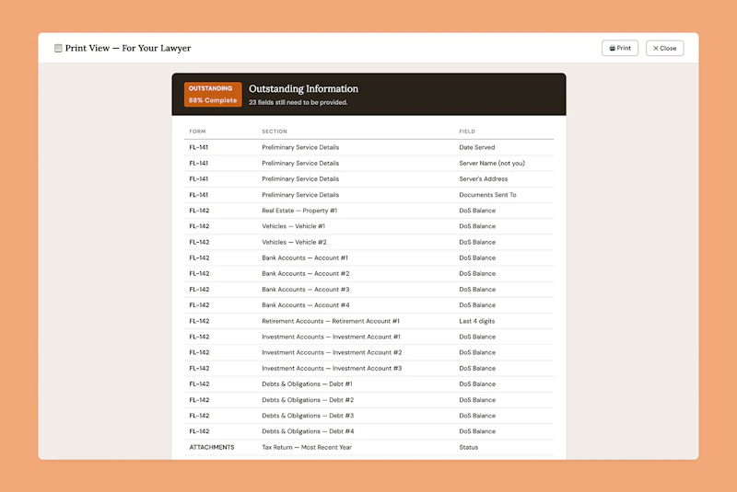The image size is (737, 492).
Task: Select 'Bank Accounts — Account #2'
Action: point(306,273)
